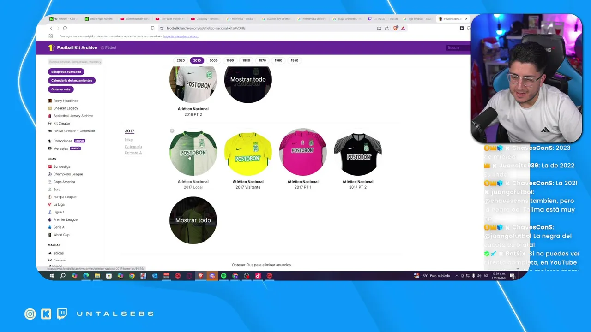This screenshot has width=591, height=332.
Task: Select the 1960 decade filter
Action: (x=278, y=60)
